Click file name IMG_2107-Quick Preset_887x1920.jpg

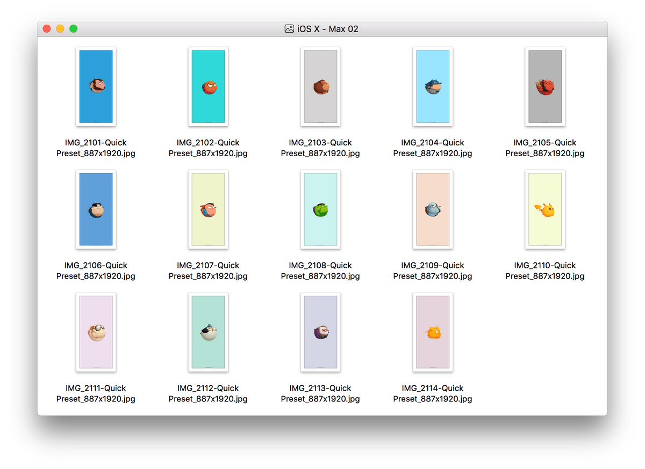[x=208, y=271]
